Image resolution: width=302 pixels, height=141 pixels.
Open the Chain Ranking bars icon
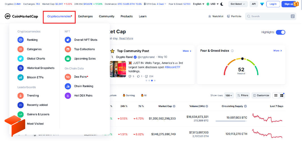(x=68, y=86)
